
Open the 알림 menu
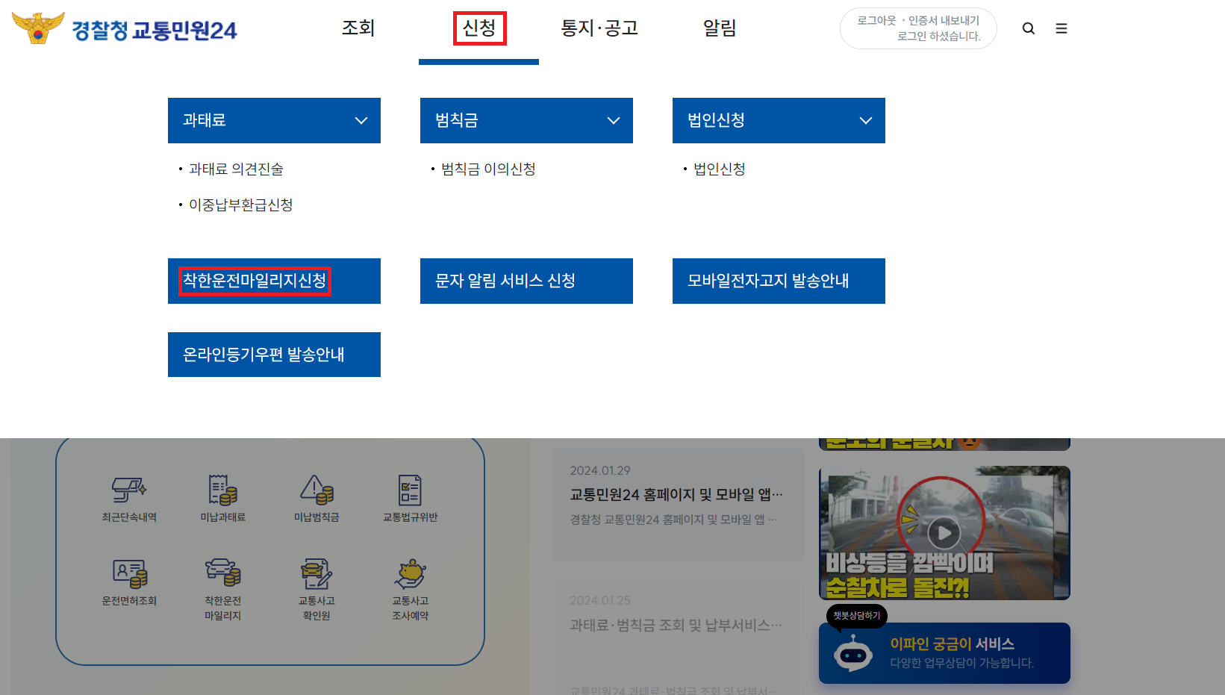pos(720,28)
